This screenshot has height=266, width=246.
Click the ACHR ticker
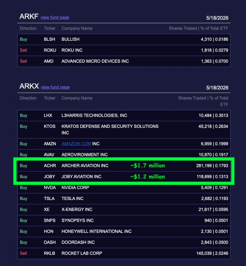click(x=50, y=166)
